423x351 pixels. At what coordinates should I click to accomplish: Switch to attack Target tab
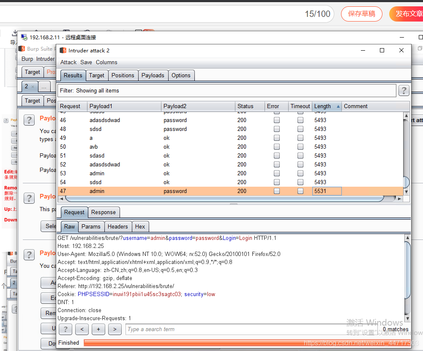(x=97, y=76)
